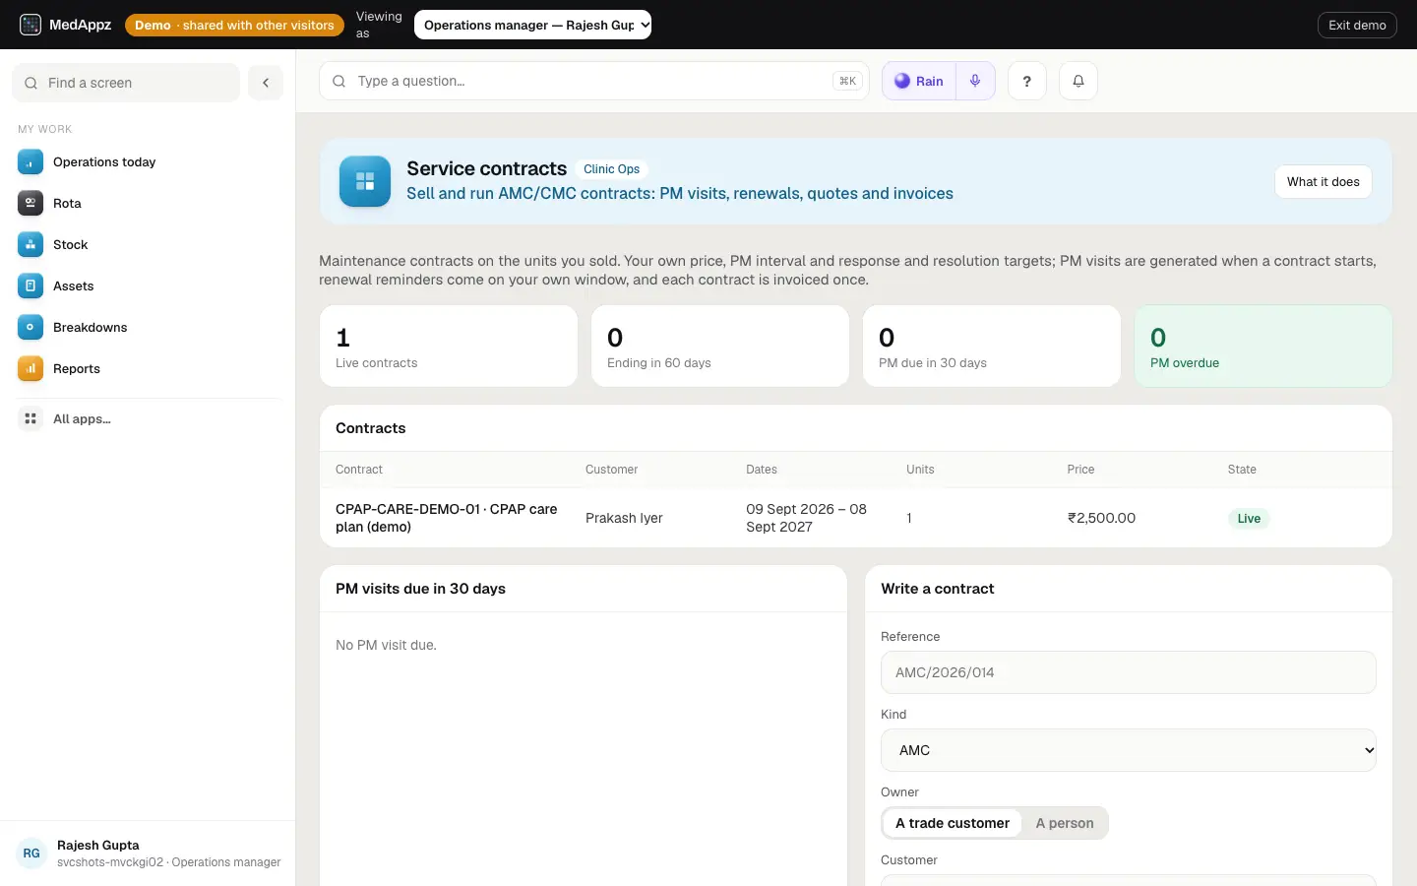This screenshot has width=1417, height=886.
Task: Click the Ending in 60 days card
Action: (x=720, y=346)
